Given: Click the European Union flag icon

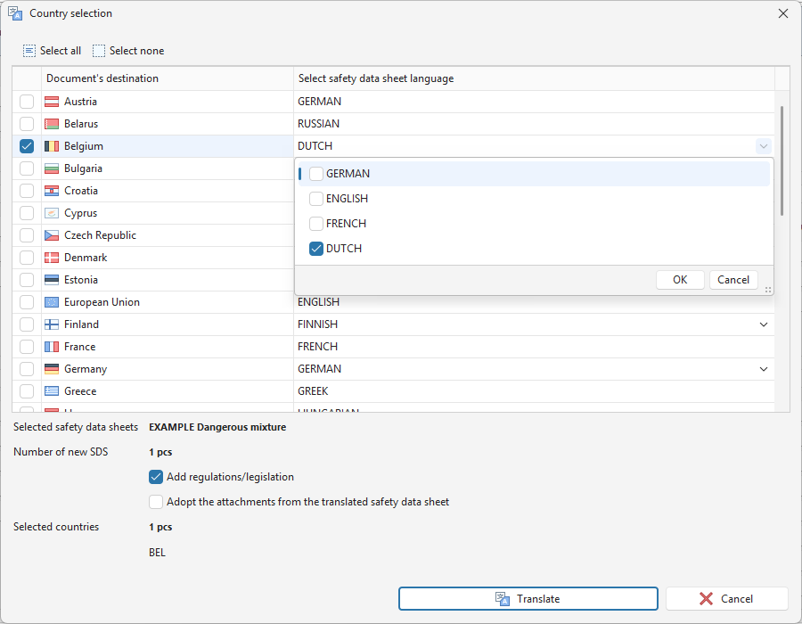Looking at the screenshot, I should point(52,302).
